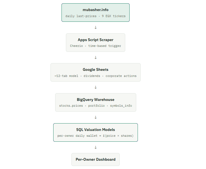Click arrow below Apps Script Scraper
206x169 pixels.
tap(96, 58)
